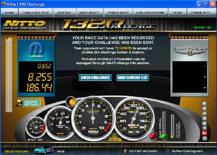Open the COMMUNITY tab
Image resolution: width=217 pixels, height=155 pixels.
click(x=201, y=13)
